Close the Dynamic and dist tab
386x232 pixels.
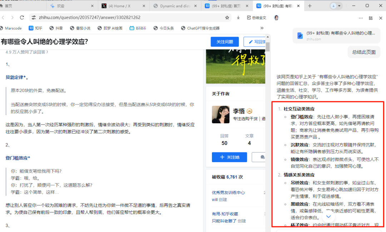pos(196,6)
